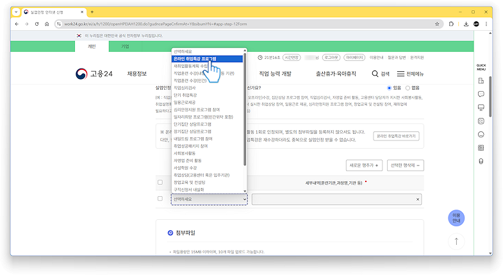Bookmark this page with the star icon
Image resolution: width=503 pixels, height=275 pixels.
point(437,24)
